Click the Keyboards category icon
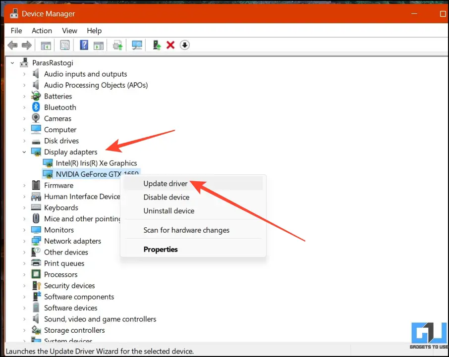Viewport: 449px width, 357px height. pos(36,207)
